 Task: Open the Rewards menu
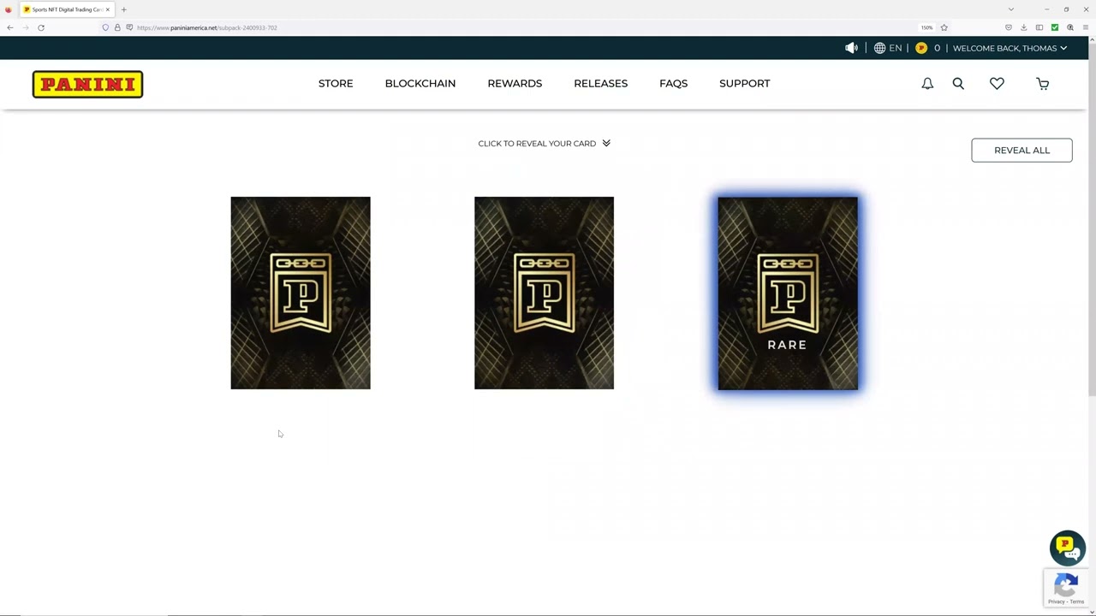click(515, 83)
